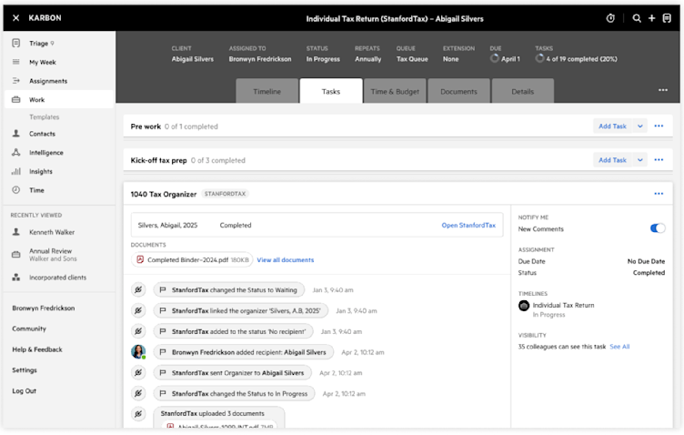Open Assignments in the sidebar
The image size is (684, 435).
tap(48, 81)
